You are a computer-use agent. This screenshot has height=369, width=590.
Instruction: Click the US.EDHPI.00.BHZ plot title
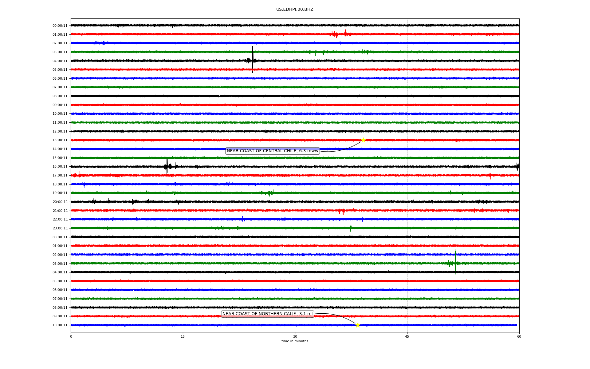tap(294, 10)
